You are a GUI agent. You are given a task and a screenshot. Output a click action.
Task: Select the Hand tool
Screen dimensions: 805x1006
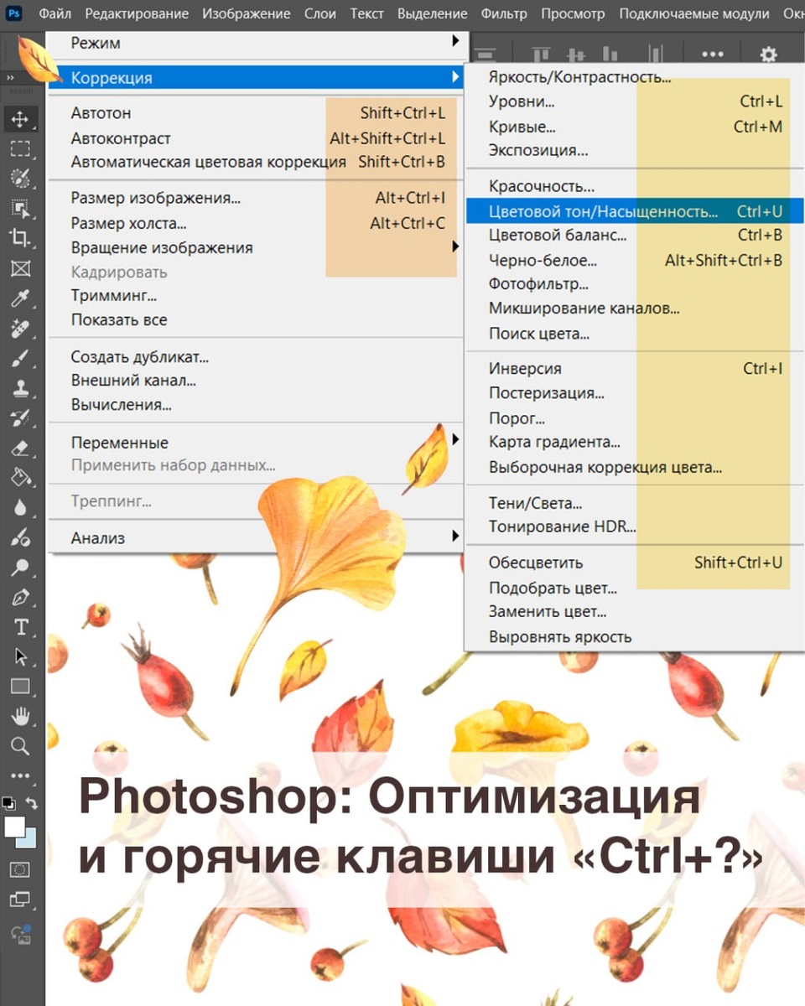20,717
